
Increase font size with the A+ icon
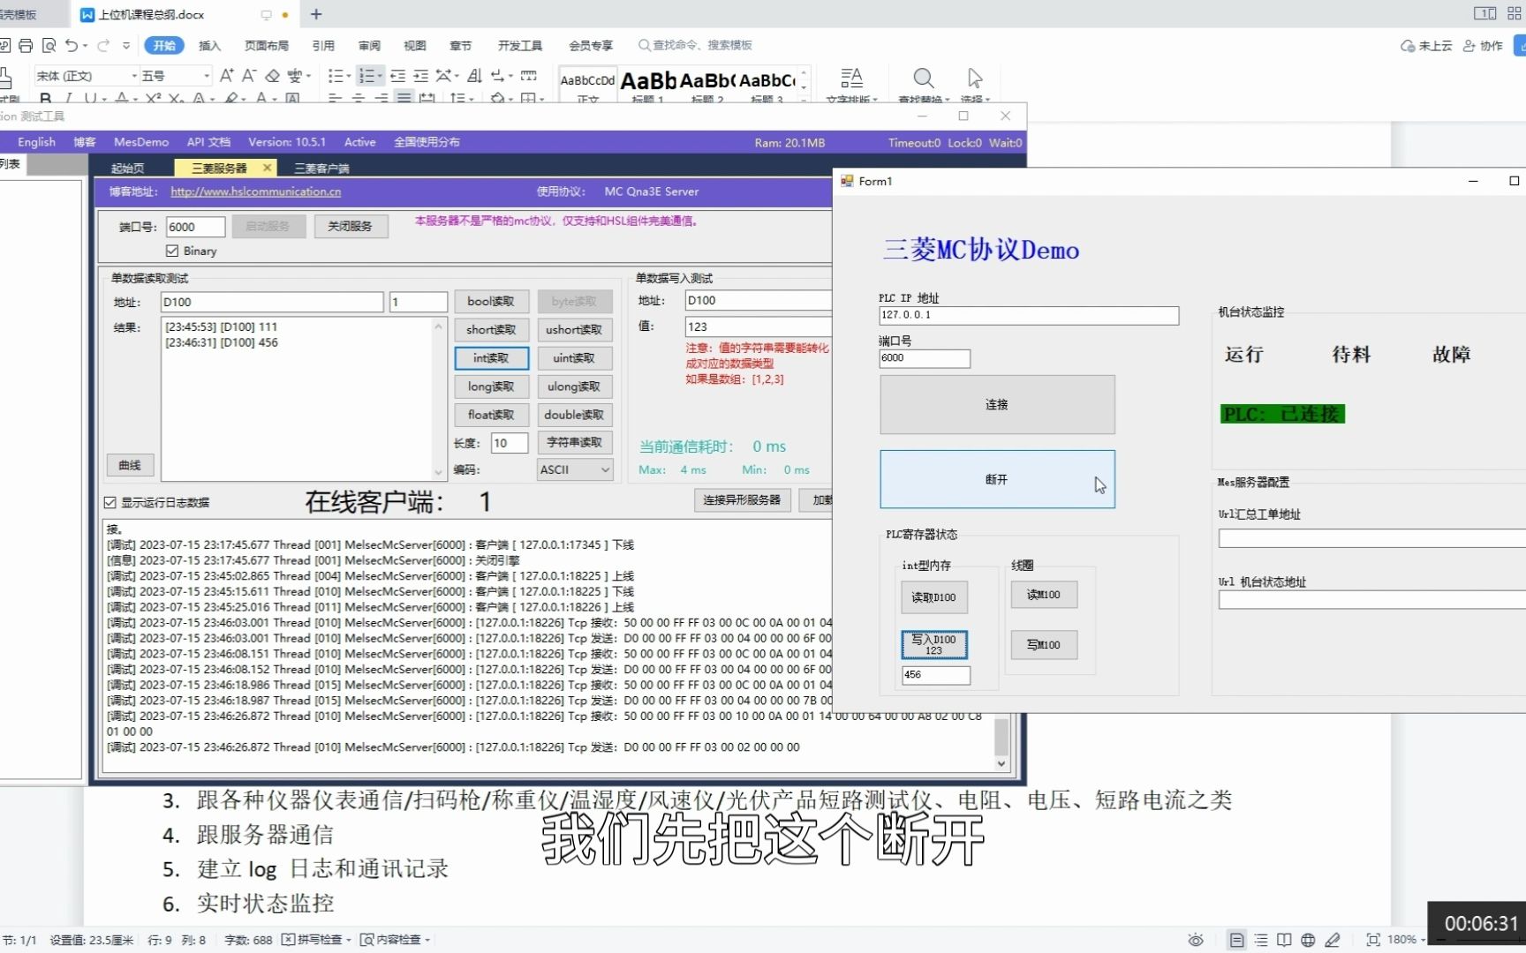coord(227,76)
